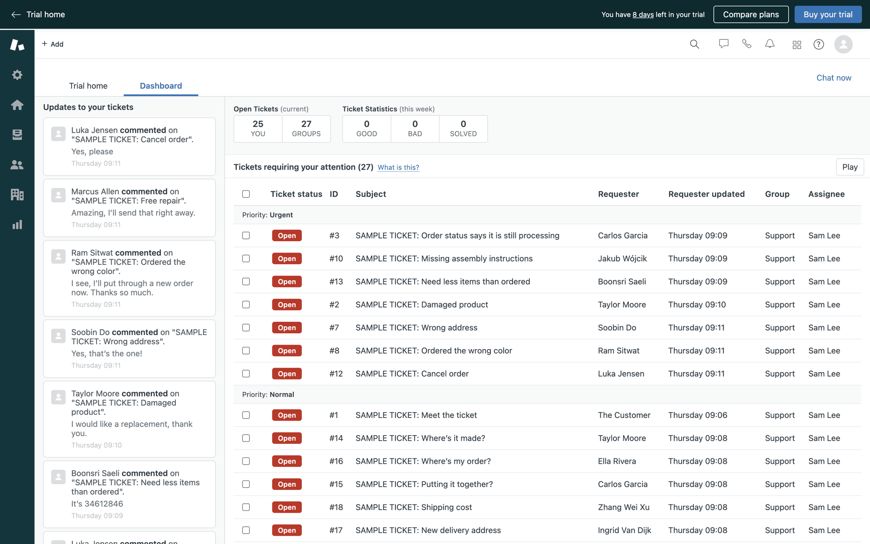Viewport: 870px width, 544px height.
Task: Open ticket SAMPLE TICKET: New delivery address
Action: [428, 530]
